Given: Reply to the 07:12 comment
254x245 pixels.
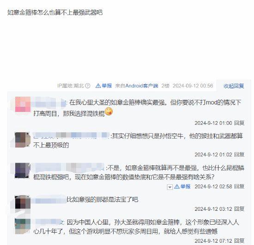Looking at the screenshot, I should click(x=239, y=241).
